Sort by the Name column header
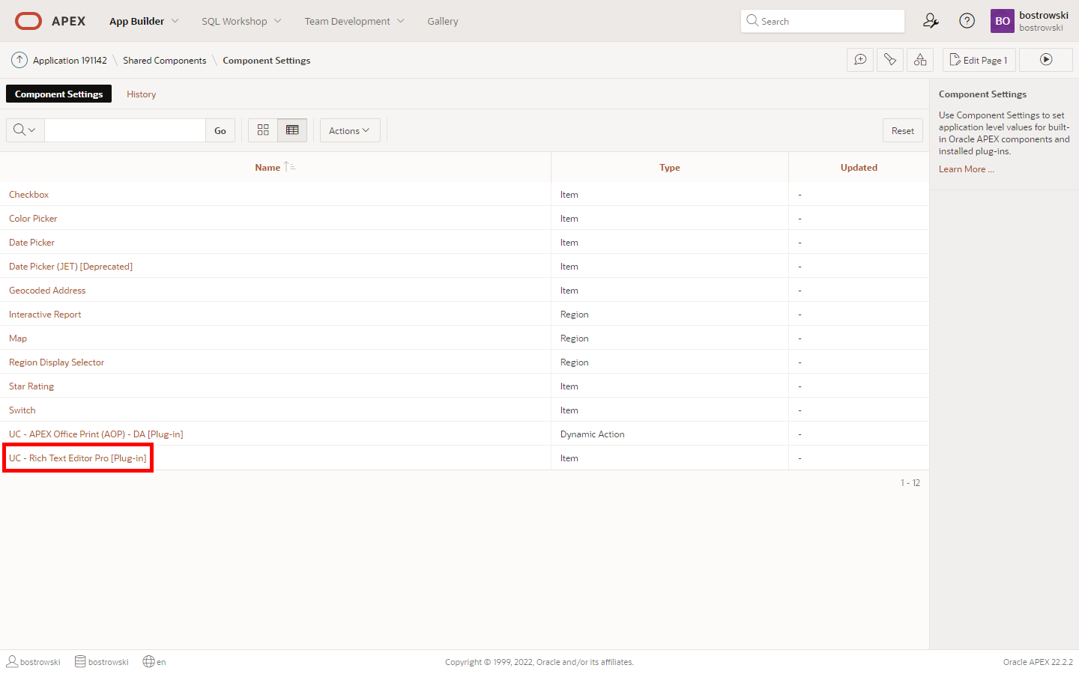Image resolution: width=1079 pixels, height=674 pixels. pos(268,168)
